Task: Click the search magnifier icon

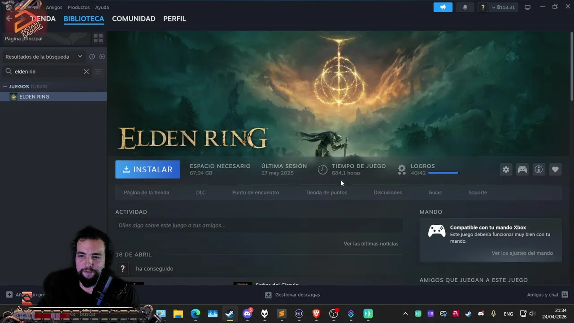Action: (x=9, y=71)
